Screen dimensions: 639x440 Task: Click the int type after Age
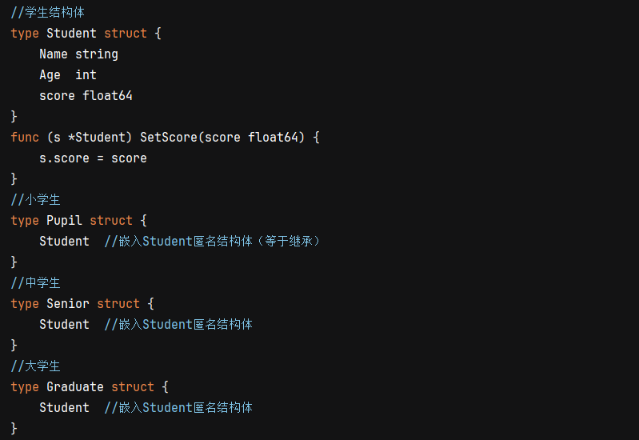[86, 75]
